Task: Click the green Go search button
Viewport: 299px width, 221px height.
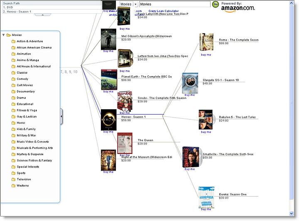Action: point(216,4)
